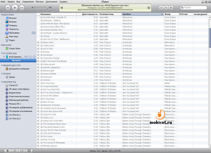Stop the file copy with the X icon in status display
The height and width of the screenshot is (153, 211).
click(x=149, y=8)
